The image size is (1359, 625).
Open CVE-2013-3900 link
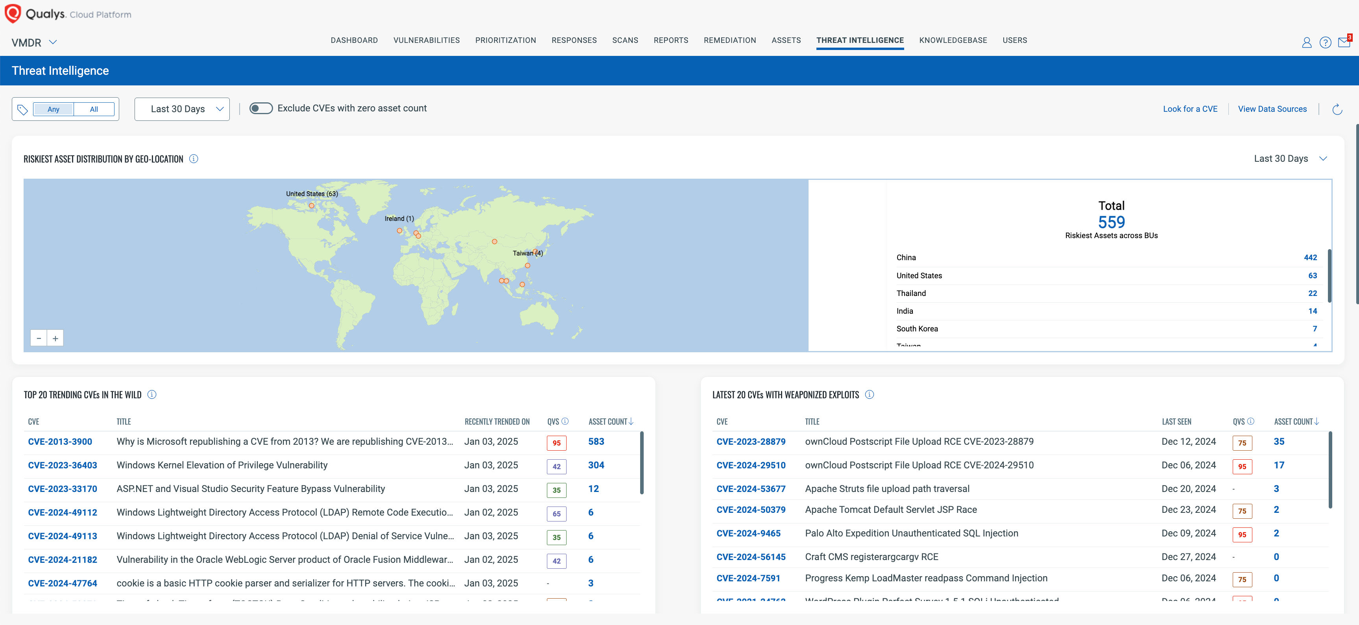60,442
